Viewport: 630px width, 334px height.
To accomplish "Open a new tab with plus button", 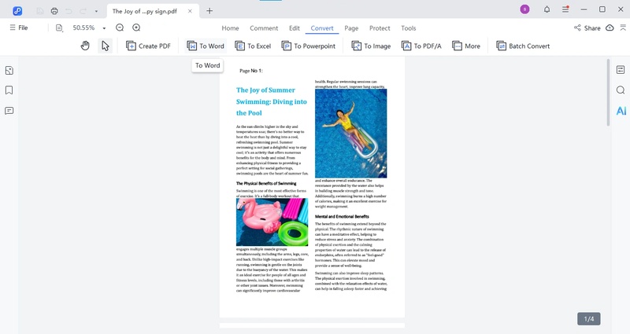I will [x=209, y=11].
